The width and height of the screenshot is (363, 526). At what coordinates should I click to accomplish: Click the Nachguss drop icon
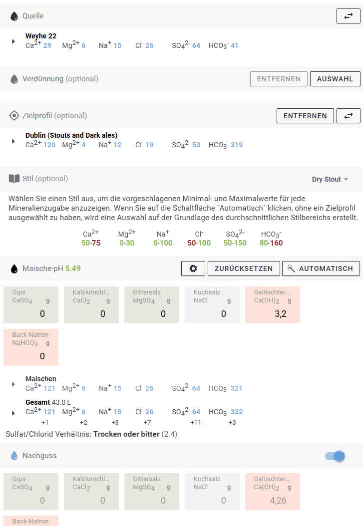[14, 456]
